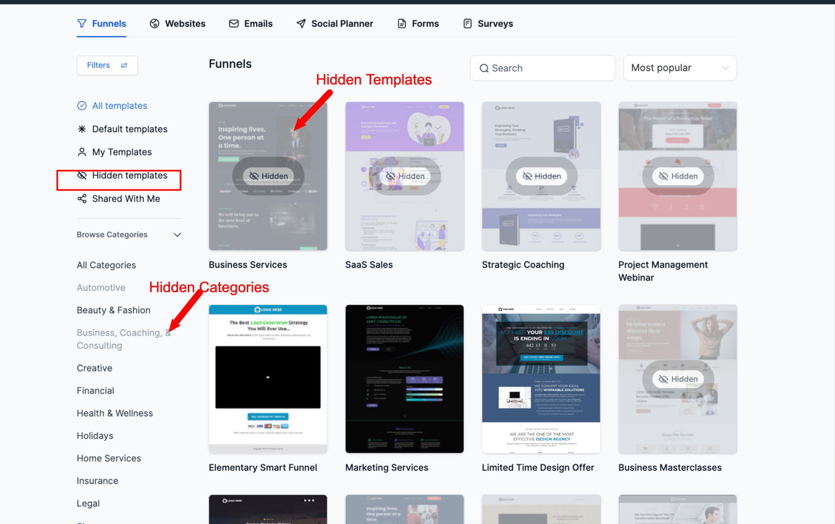Image resolution: width=835 pixels, height=524 pixels.
Task: Toggle Hidden badge on SaaS Sales template
Action: 405,176
